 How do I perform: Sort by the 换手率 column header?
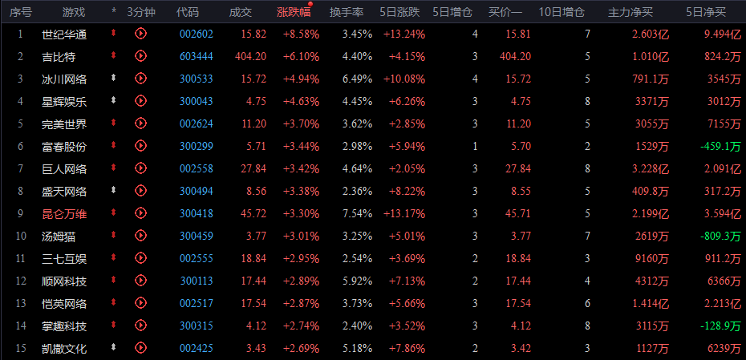347,12
